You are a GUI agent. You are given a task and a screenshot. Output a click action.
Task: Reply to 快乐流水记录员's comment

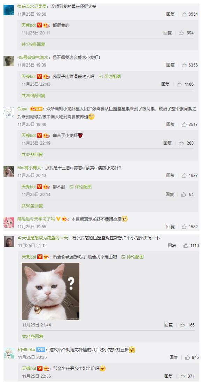(170, 14)
